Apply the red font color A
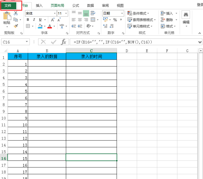Viewport: 203px width, 179px height. click(50, 26)
